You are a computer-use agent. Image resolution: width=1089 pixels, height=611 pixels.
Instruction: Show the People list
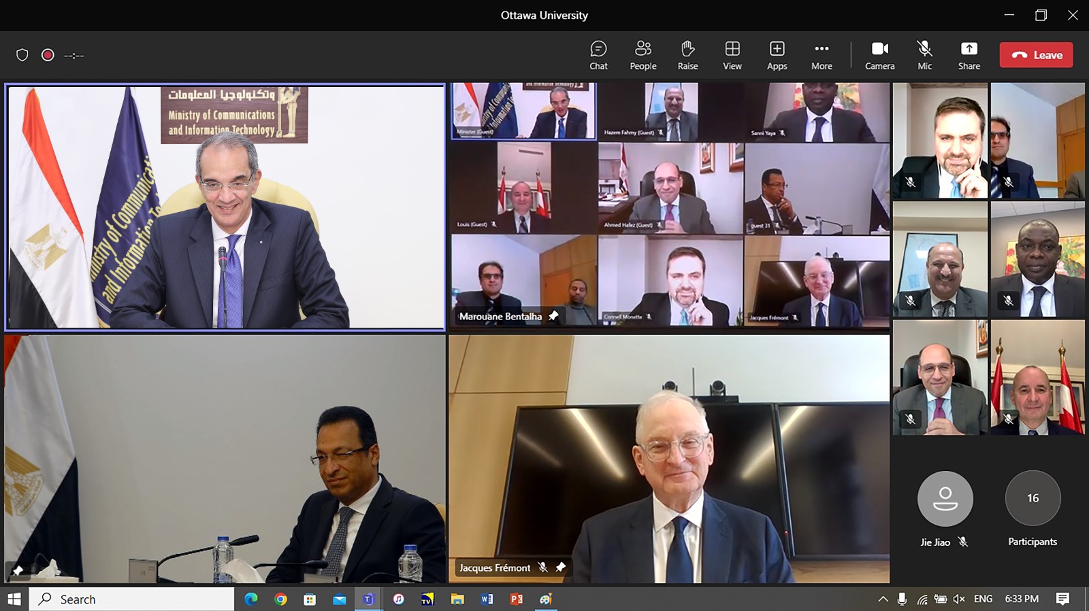(643, 55)
